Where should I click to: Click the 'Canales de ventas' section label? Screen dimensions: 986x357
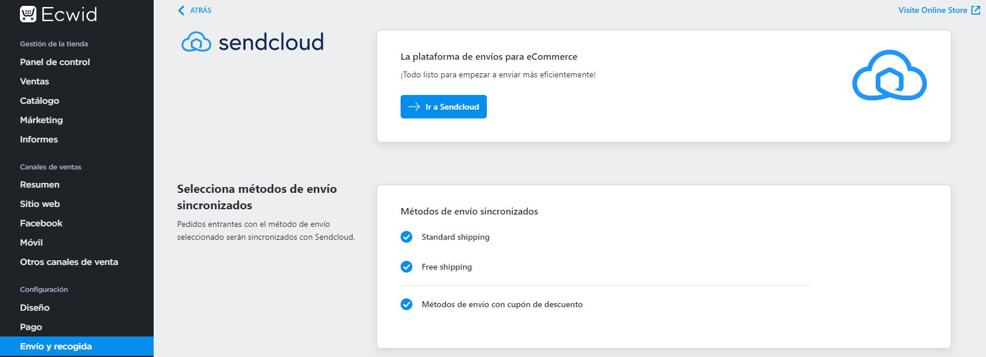coord(50,167)
